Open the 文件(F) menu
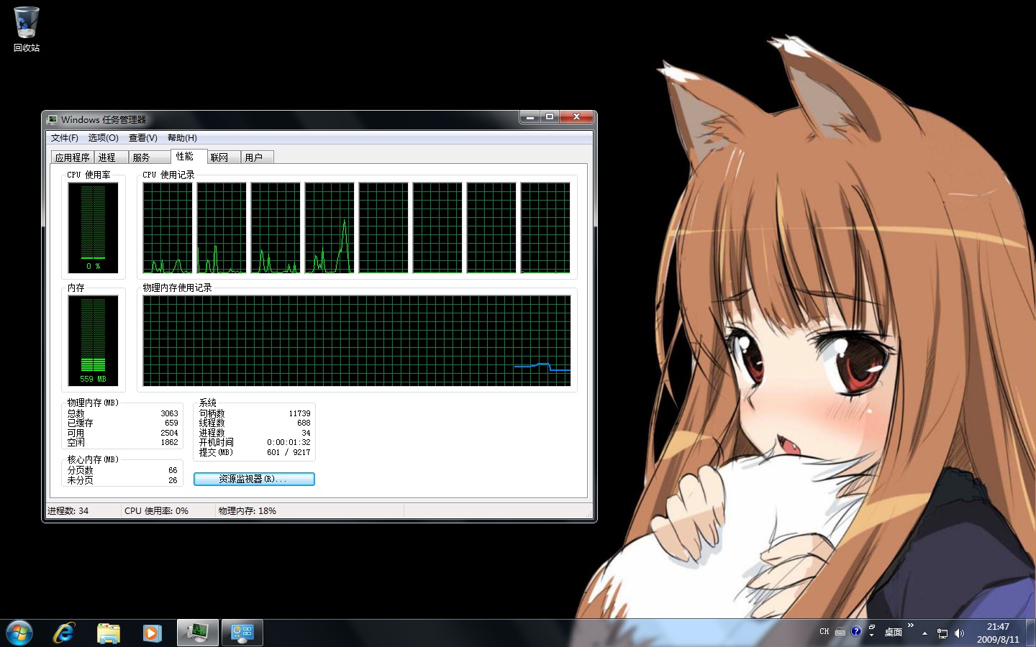This screenshot has height=647, width=1036. coord(65,138)
